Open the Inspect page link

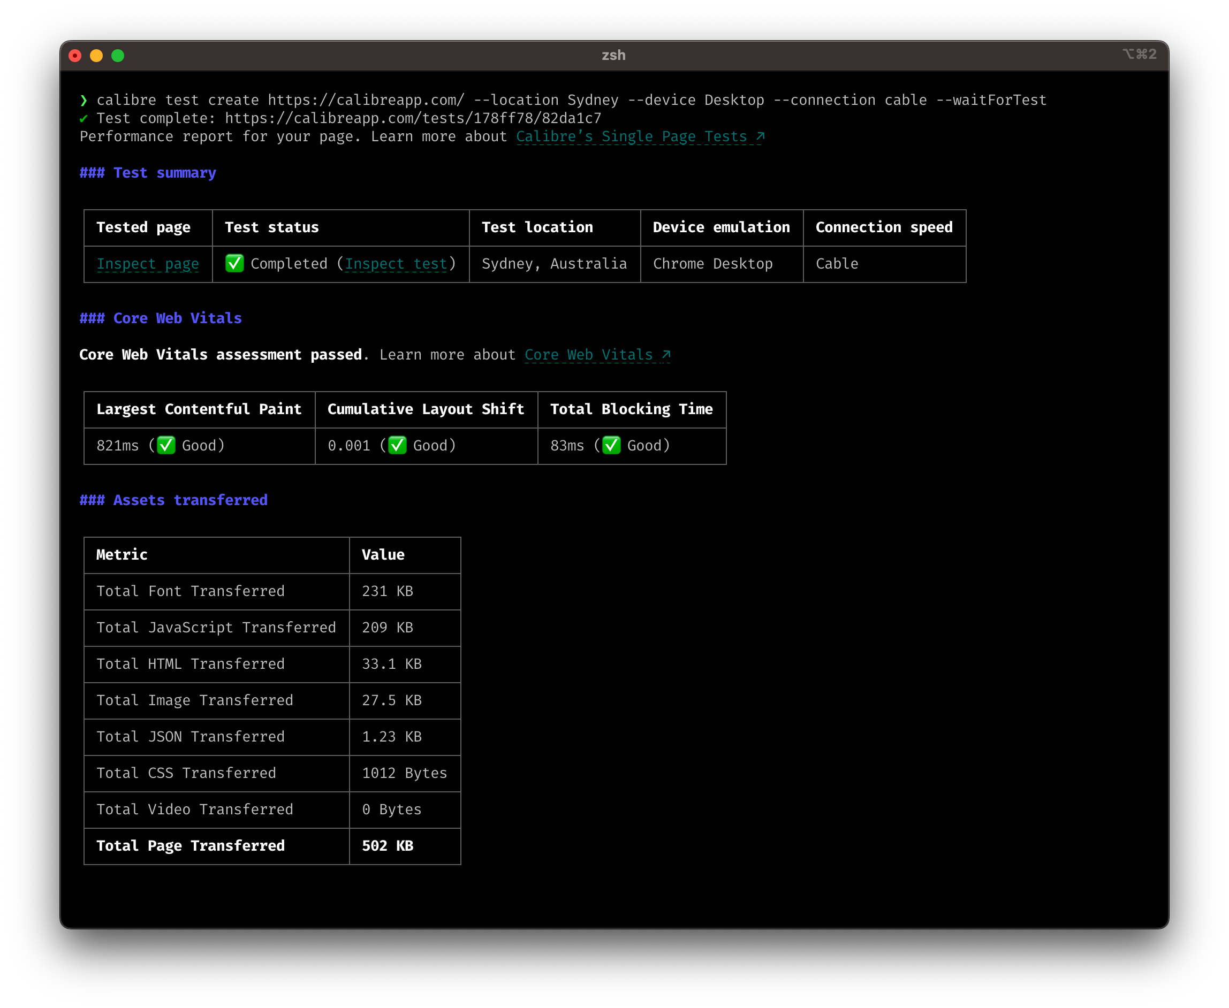coord(148,264)
